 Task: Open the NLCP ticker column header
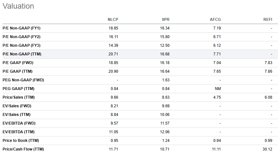[113, 20]
